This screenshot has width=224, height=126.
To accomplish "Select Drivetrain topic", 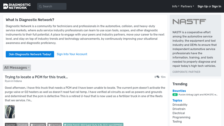I will click(179, 109).
